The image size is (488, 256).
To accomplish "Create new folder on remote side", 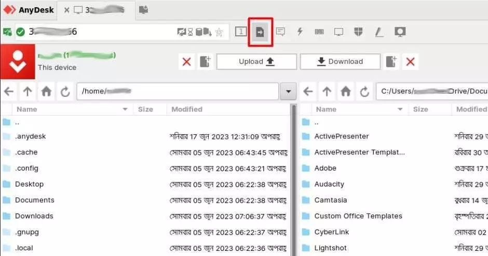I will tap(391, 62).
